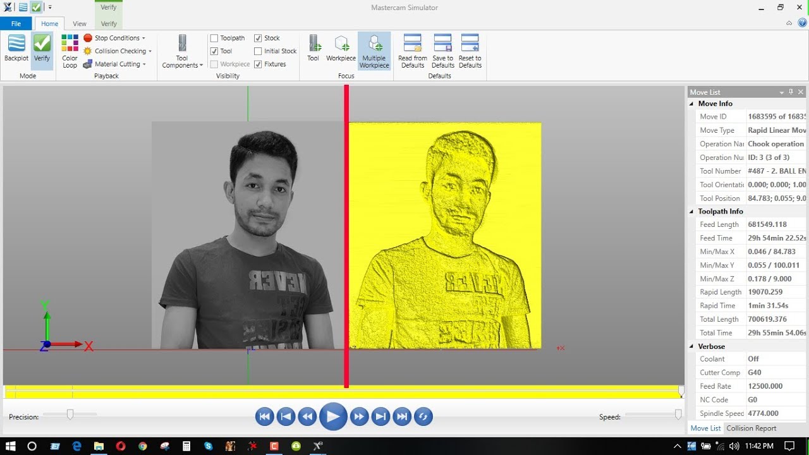
Task: Open the View ribbon tab
Action: [x=80, y=23]
